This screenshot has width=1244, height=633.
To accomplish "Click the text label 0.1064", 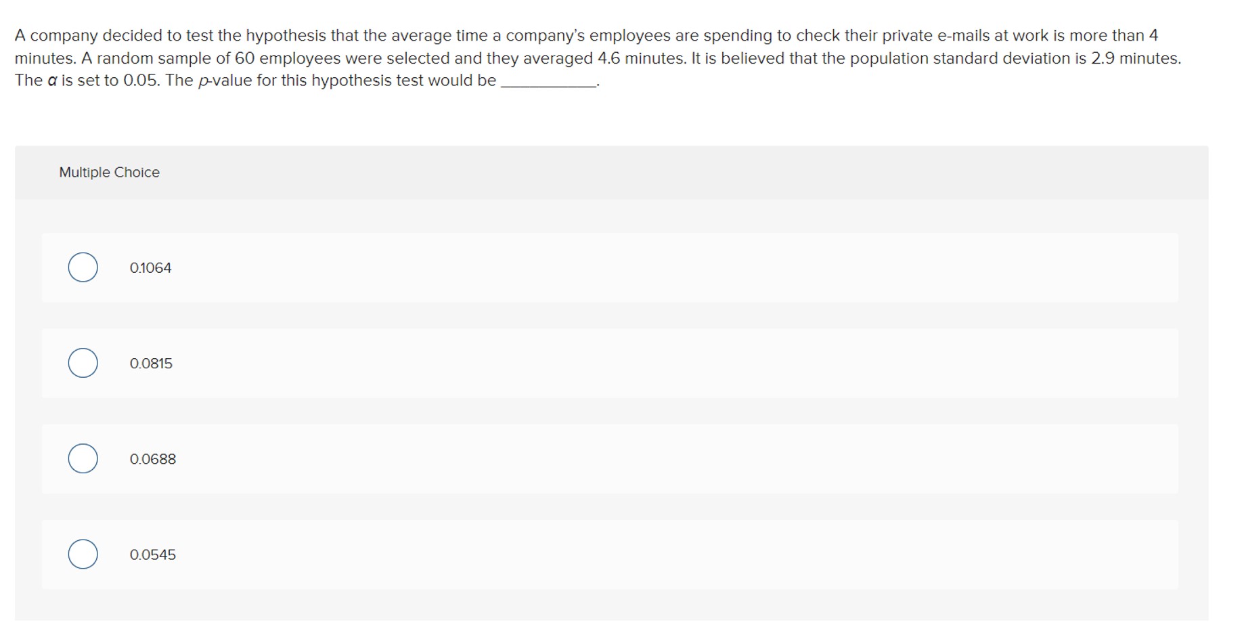I will [151, 267].
